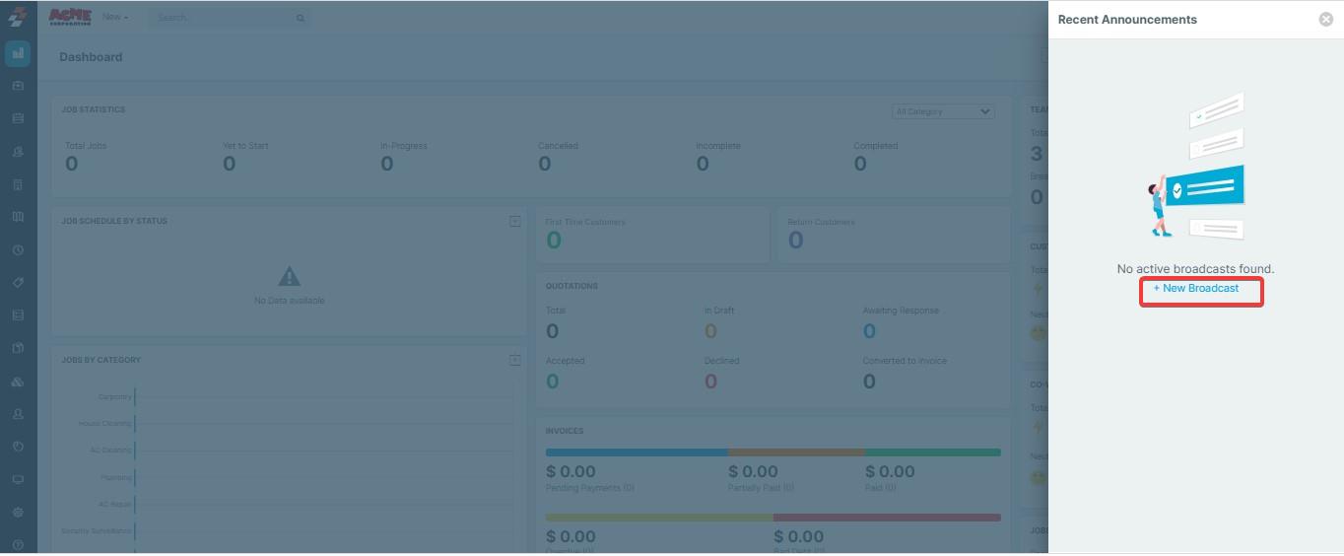Viewport: 1344px width, 556px height.
Task: Click the In-Progress jobs count
Action: 386,164
